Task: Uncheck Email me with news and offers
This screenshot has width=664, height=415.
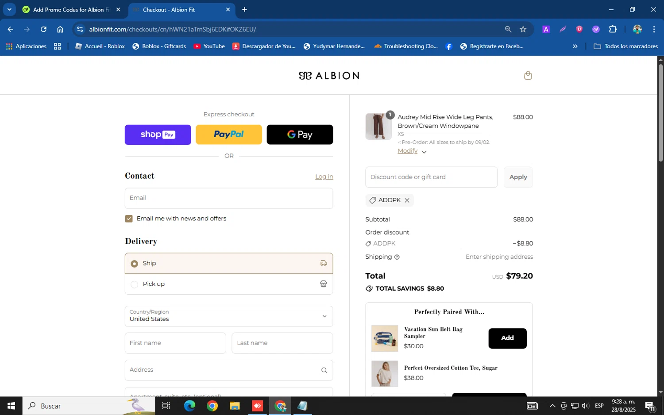Action: pyautogui.click(x=129, y=219)
